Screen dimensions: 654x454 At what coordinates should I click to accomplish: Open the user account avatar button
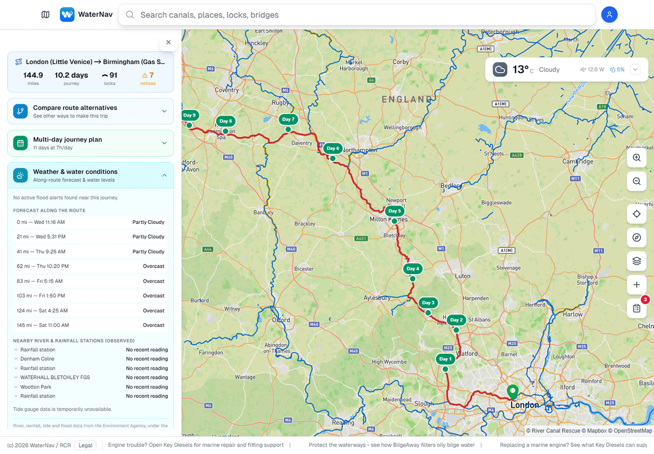coord(609,15)
